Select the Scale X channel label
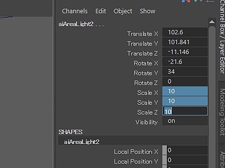This screenshot has width=225, height=168. (148, 93)
